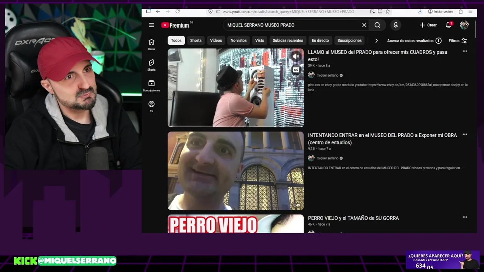Click the browser forward arrow

tap(168, 11)
